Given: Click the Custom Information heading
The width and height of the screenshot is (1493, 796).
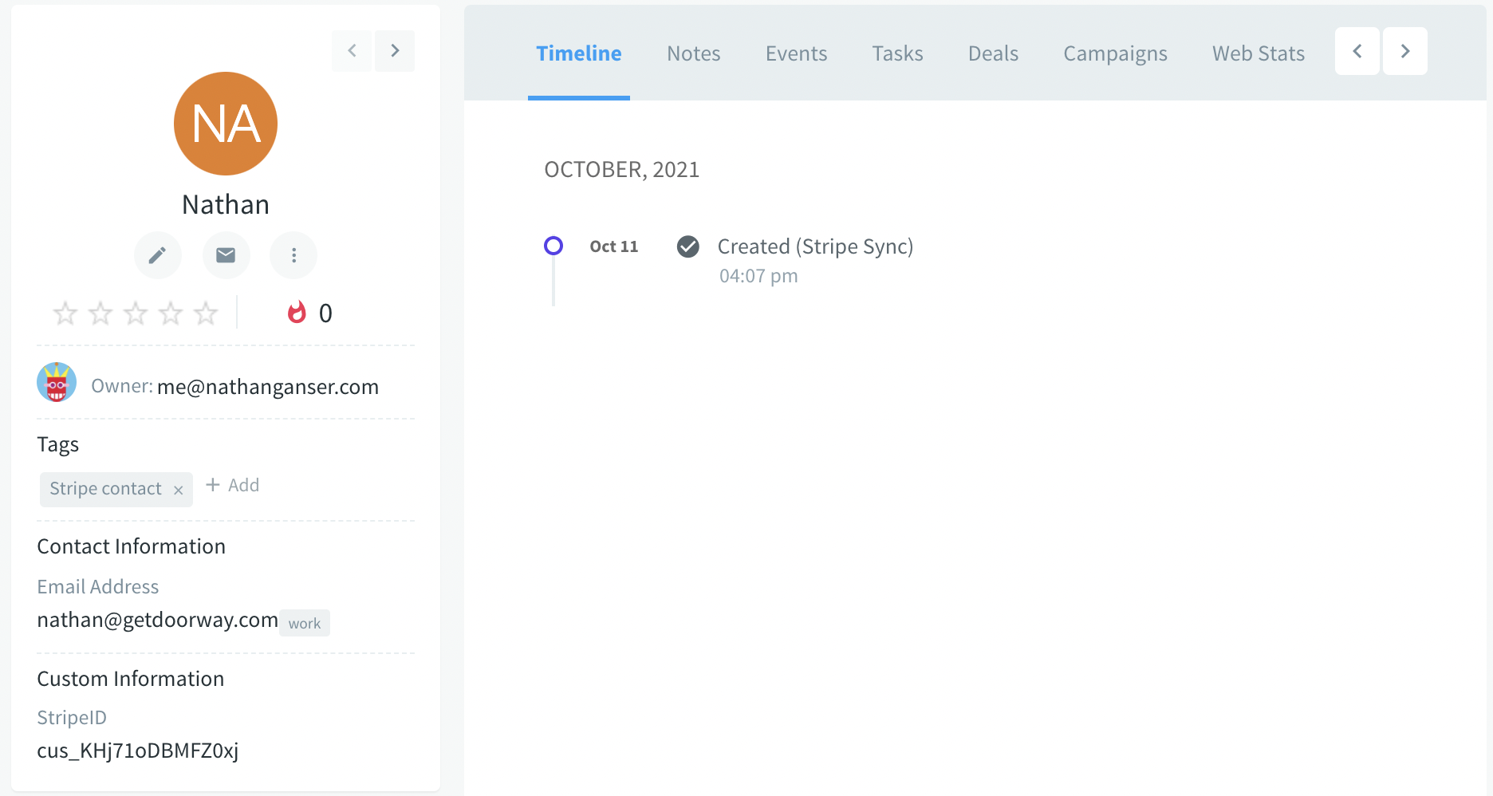Looking at the screenshot, I should 131,679.
